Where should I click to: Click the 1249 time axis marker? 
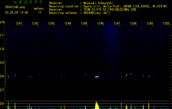[x=150, y=23]
